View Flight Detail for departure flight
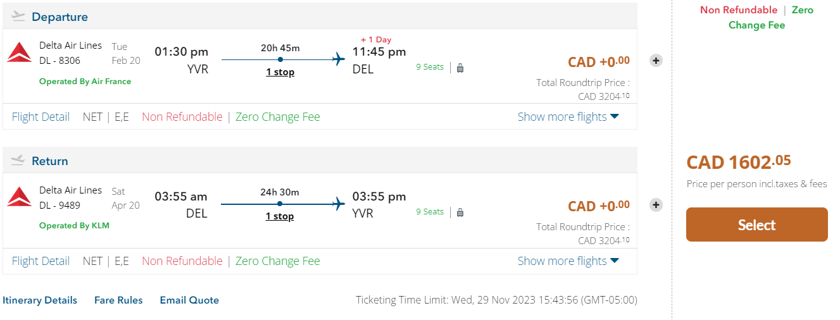This screenshot has height=320, width=840. pos(41,117)
